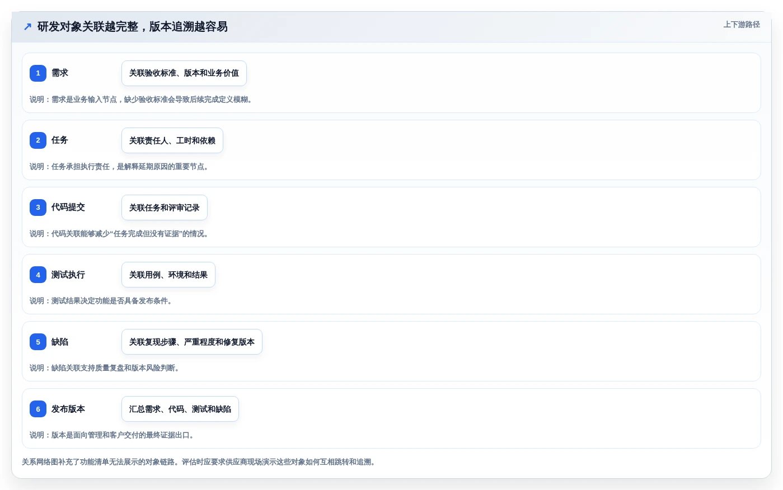Open the 关联用例、环境和结果 chip
783x490 pixels.
168,275
